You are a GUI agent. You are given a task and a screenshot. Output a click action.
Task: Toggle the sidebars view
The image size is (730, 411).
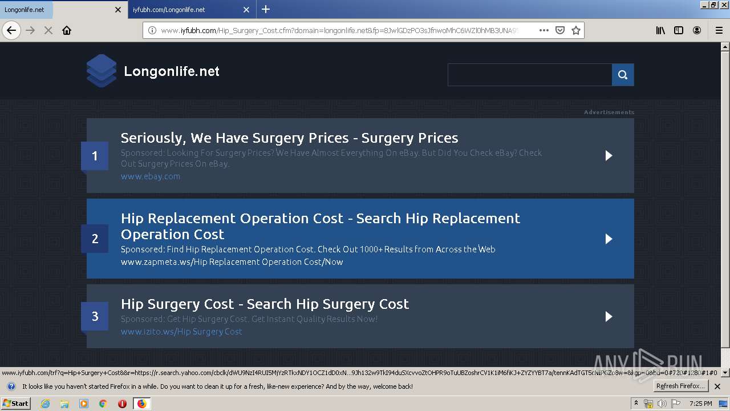click(x=679, y=30)
